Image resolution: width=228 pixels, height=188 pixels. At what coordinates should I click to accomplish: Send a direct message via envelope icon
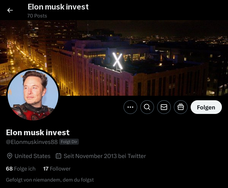click(164, 107)
